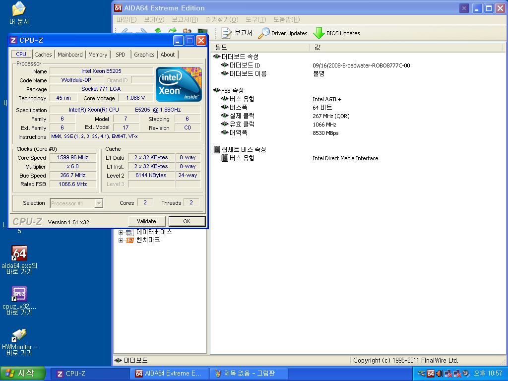Click the 값 column header in AIDA64

click(x=406, y=47)
